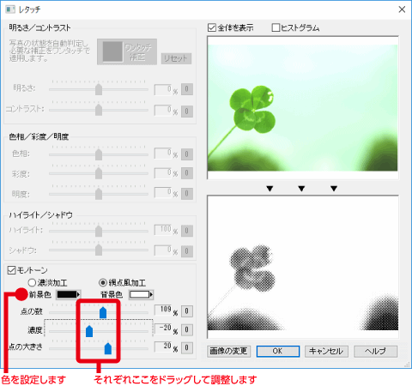The height and width of the screenshot is (386, 412).
Task: Click the middle black triangle marker
Action: [301, 189]
